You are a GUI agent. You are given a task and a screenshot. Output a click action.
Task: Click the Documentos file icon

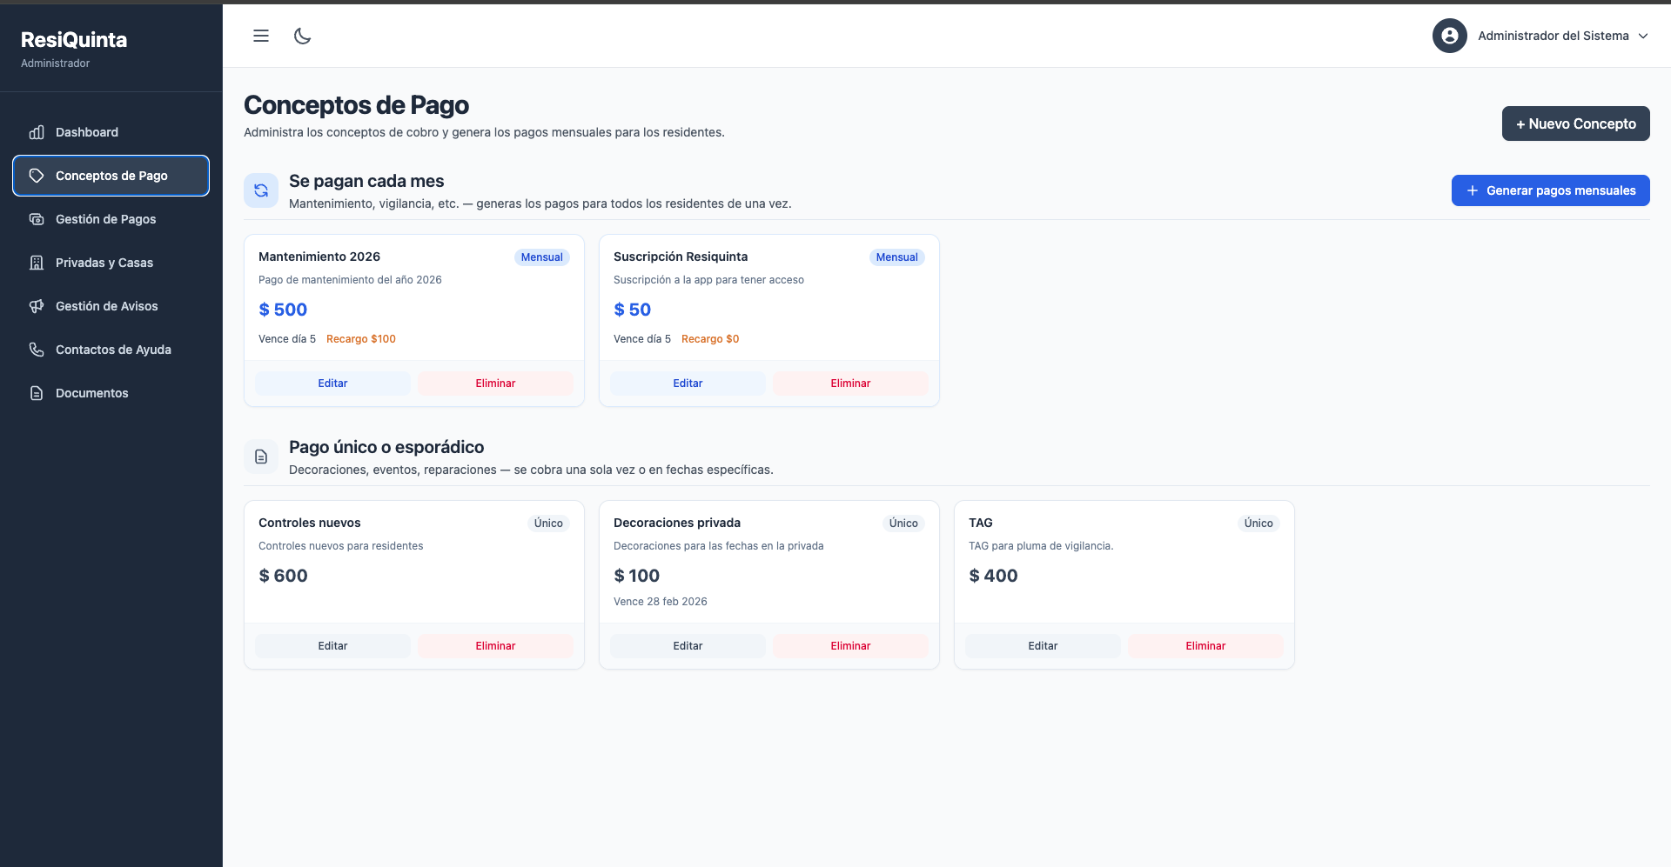click(x=37, y=393)
